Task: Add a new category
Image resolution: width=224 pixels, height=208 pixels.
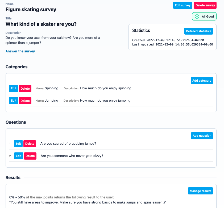Action: click(201, 80)
